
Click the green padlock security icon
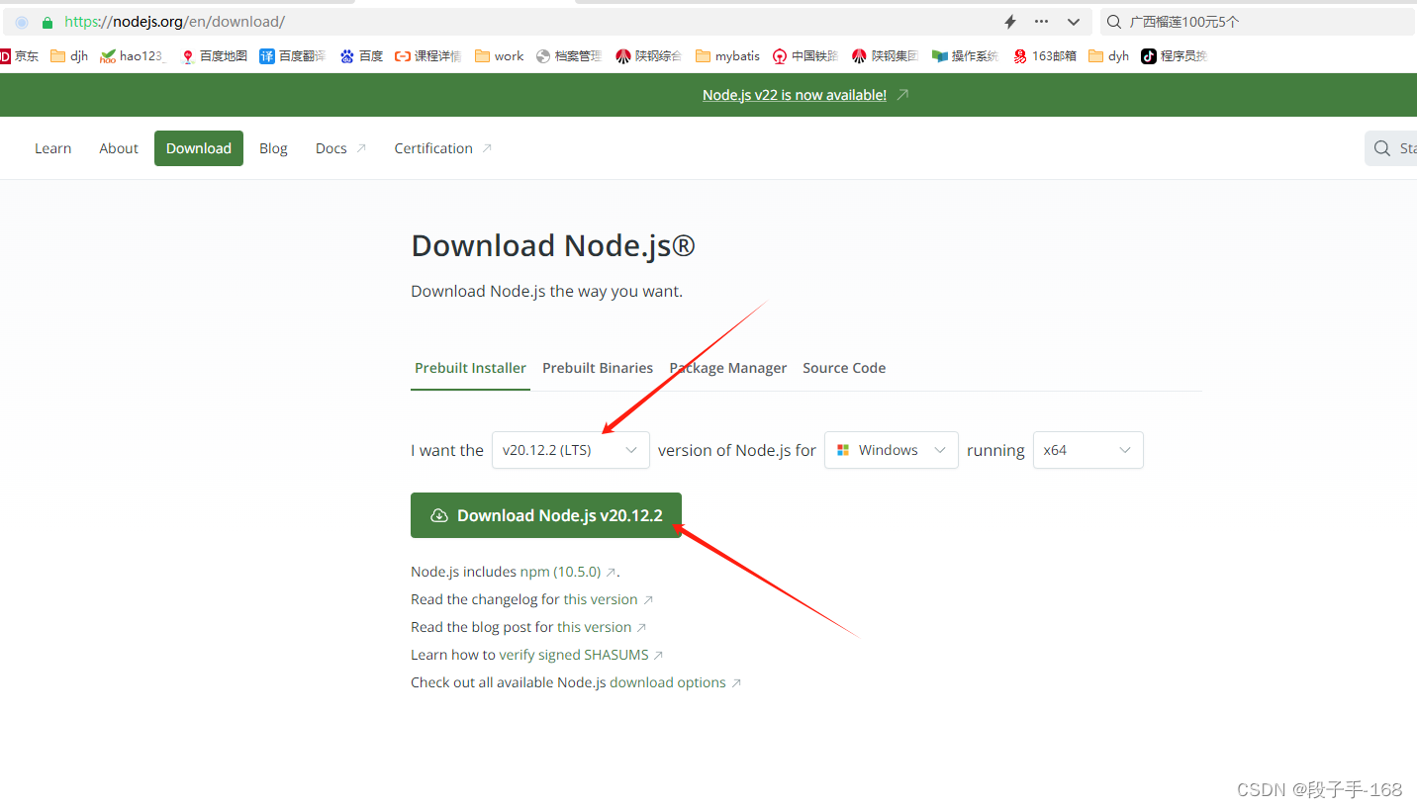(x=47, y=22)
